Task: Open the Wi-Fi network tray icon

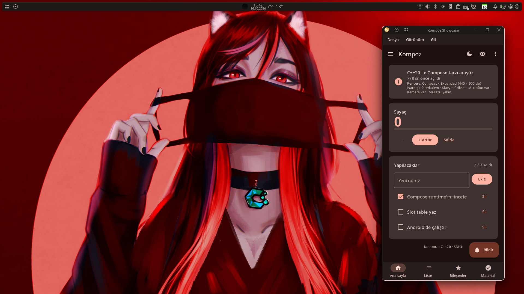Action: tap(420, 7)
